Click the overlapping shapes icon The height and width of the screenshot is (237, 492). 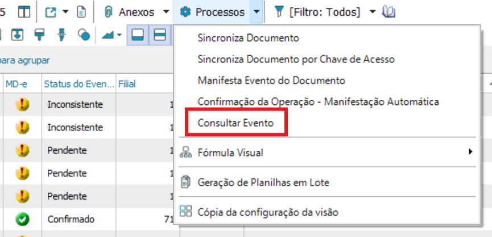coord(84,36)
